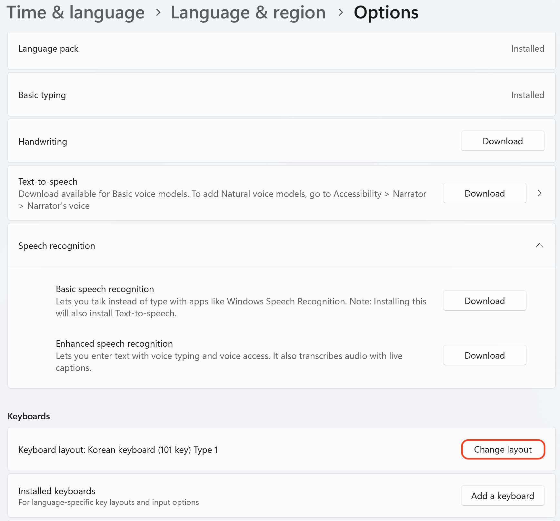The image size is (560, 521).
Task: Select the Basic typing label
Action: click(x=42, y=95)
